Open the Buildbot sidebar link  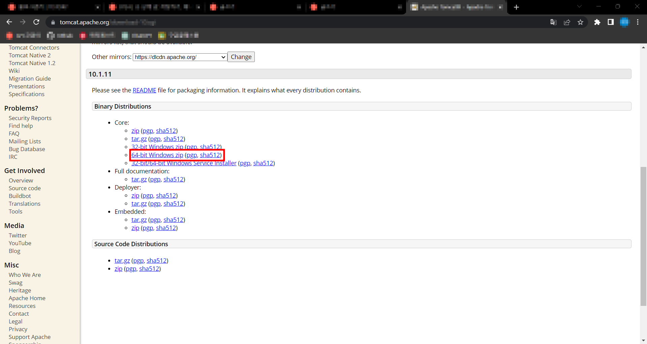tap(20, 196)
